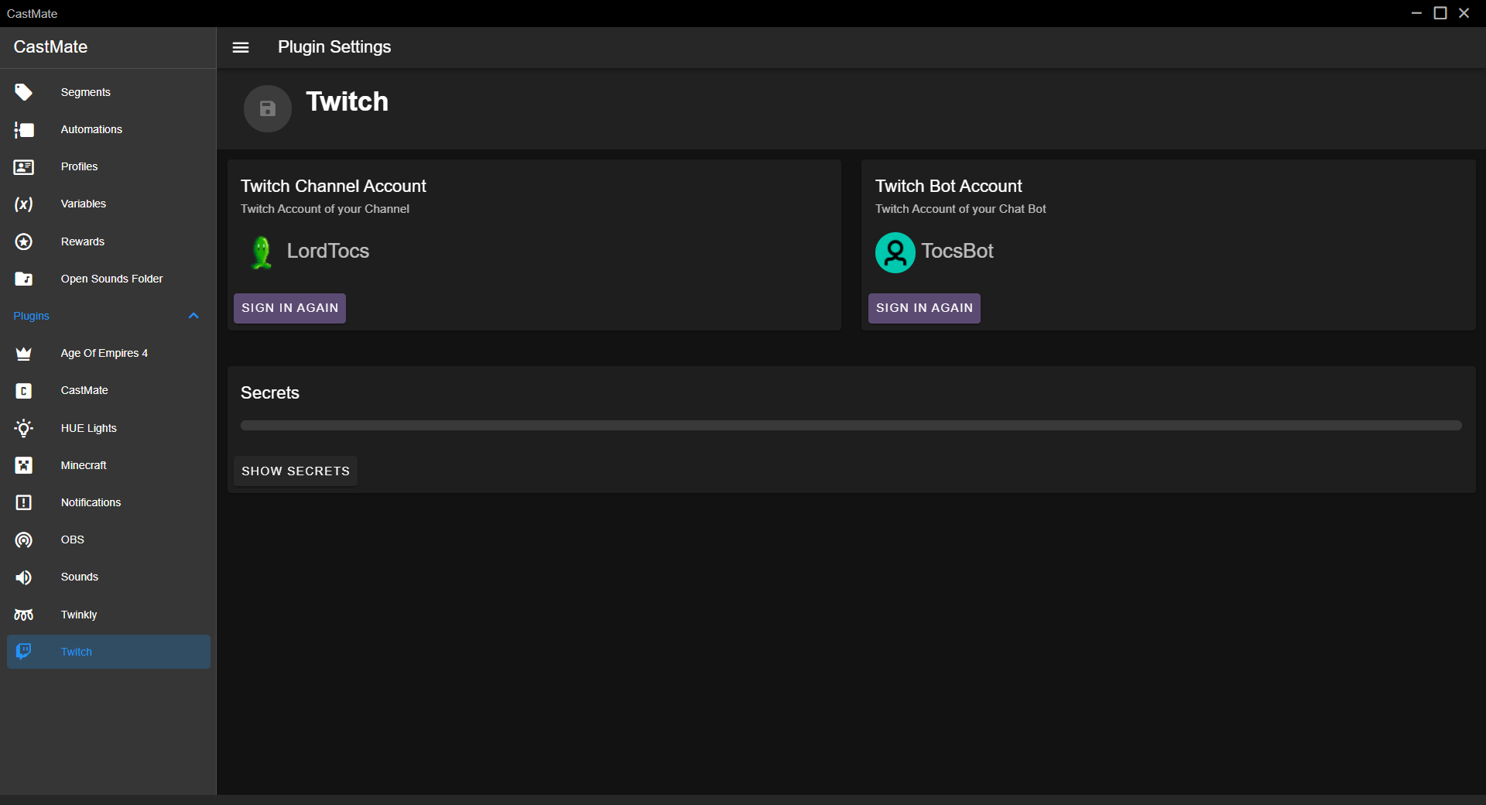This screenshot has width=1486, height=805.
Task: Toggle the hamburger menu icon
Action: click(241, 47)
